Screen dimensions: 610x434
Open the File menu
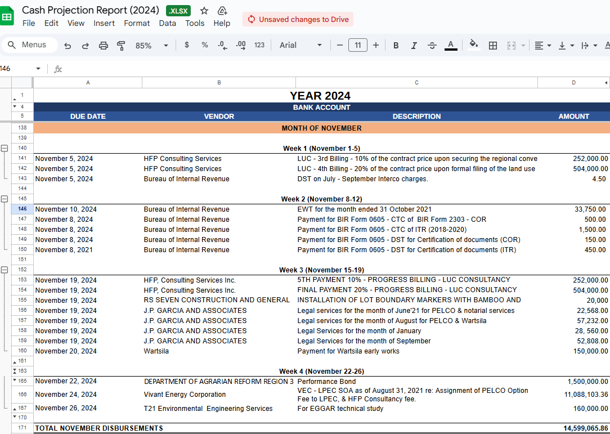(x=29, y=23)
